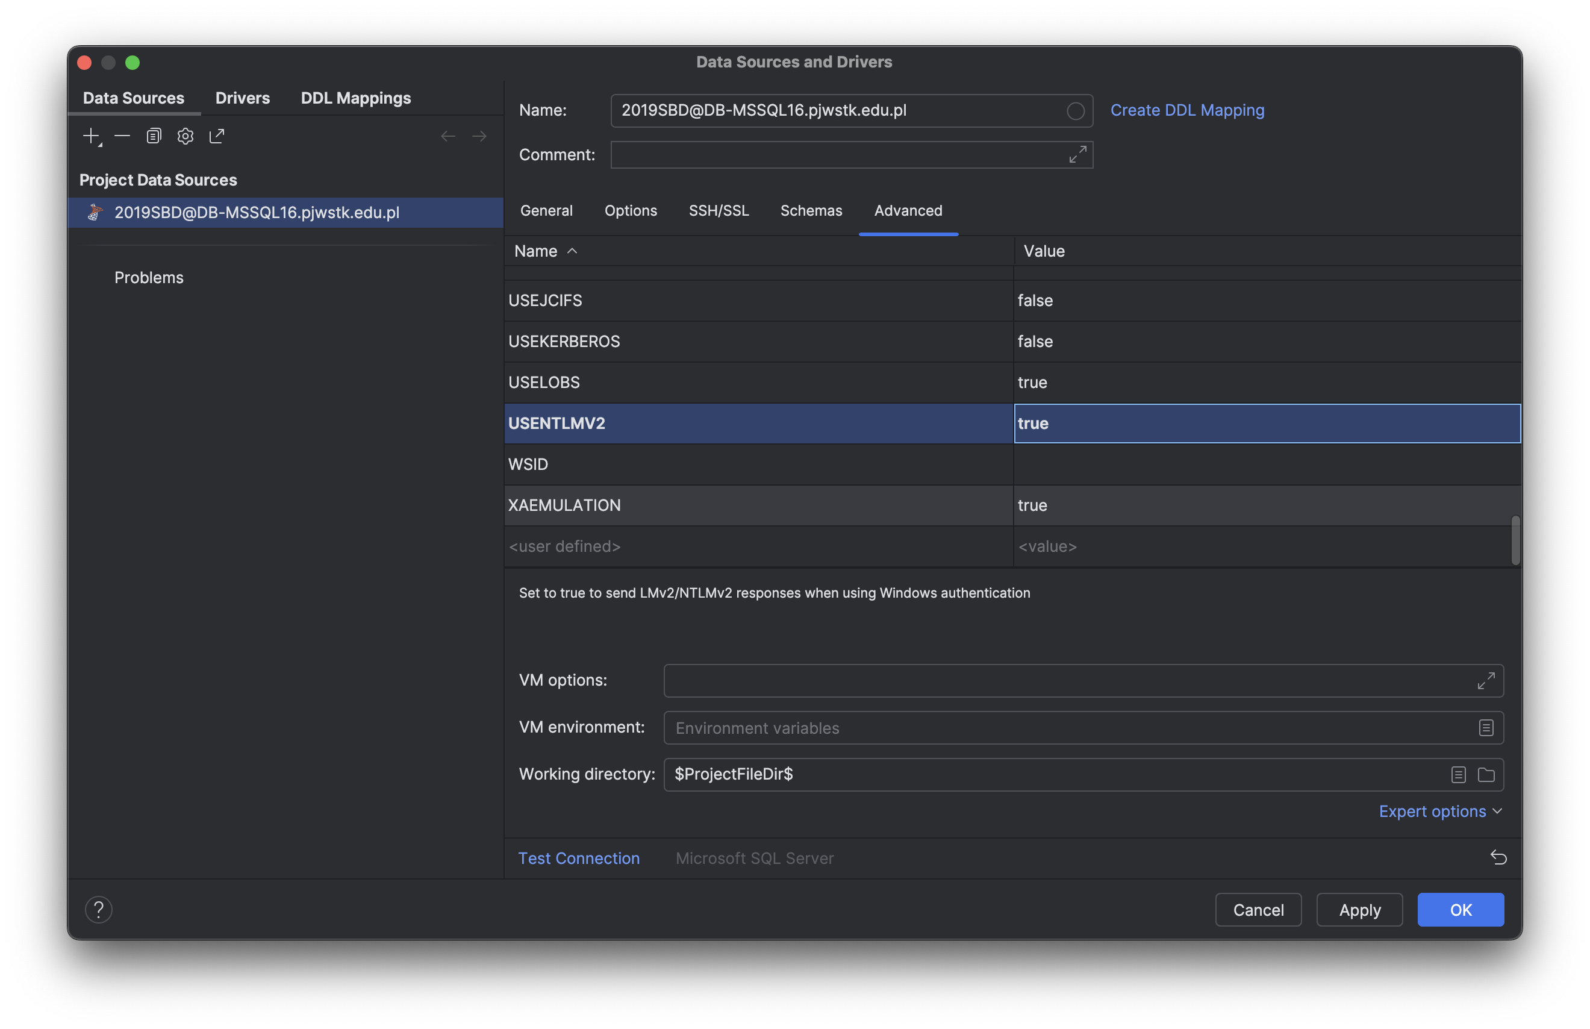Click the Make Global export arrow icon
Screen dimensions: 1590x1029
216,136
